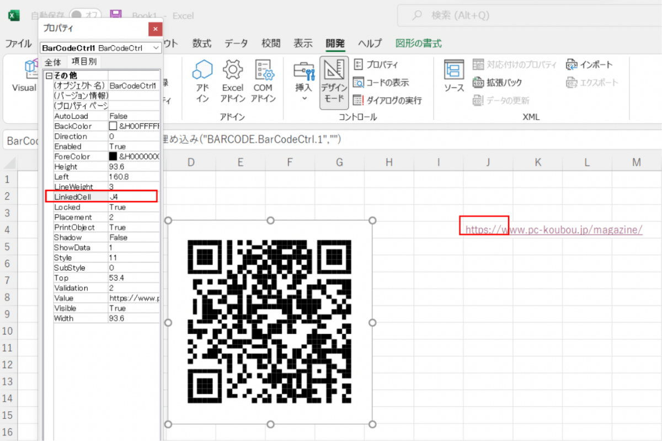This screenshot has width=662, height=441.
Task: Collapse the その他 category
Action: point(49,75)
